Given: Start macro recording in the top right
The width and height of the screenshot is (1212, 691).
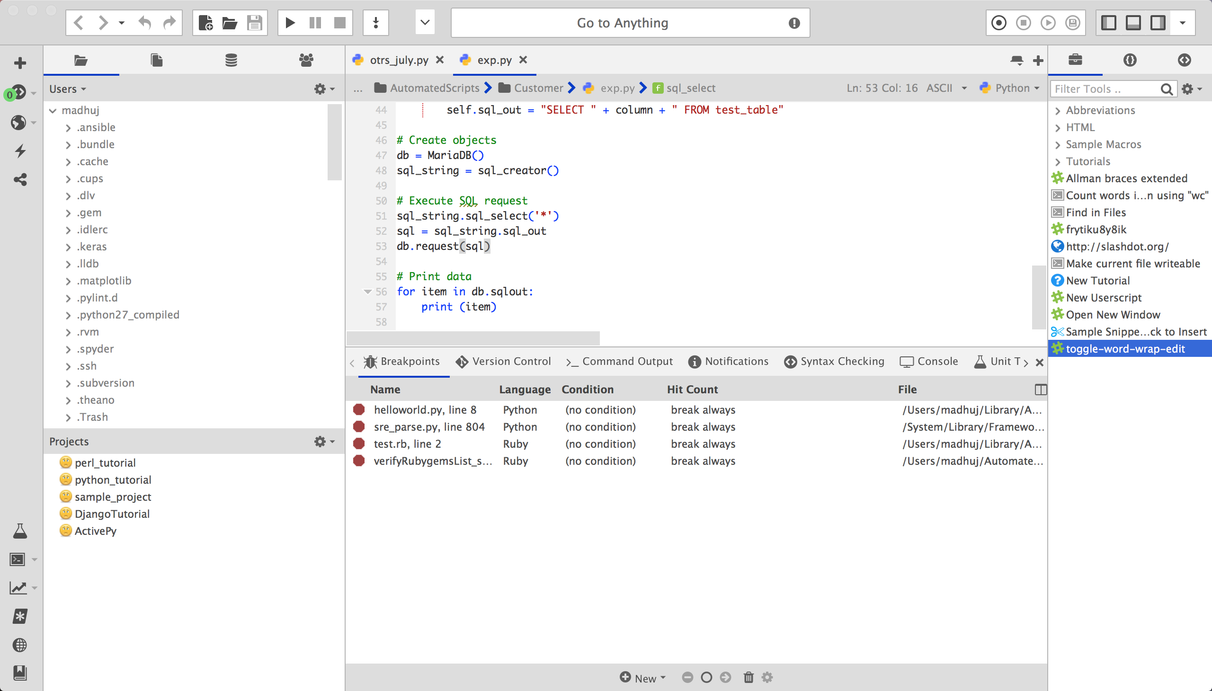Looking at the screenshot, I should pyautogui.click(x=999, y=22).
